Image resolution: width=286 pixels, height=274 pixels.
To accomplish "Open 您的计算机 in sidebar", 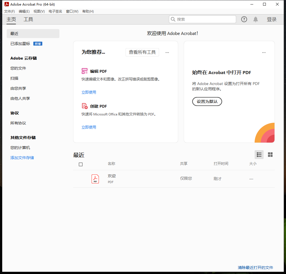I will click(x=20, y=148).
